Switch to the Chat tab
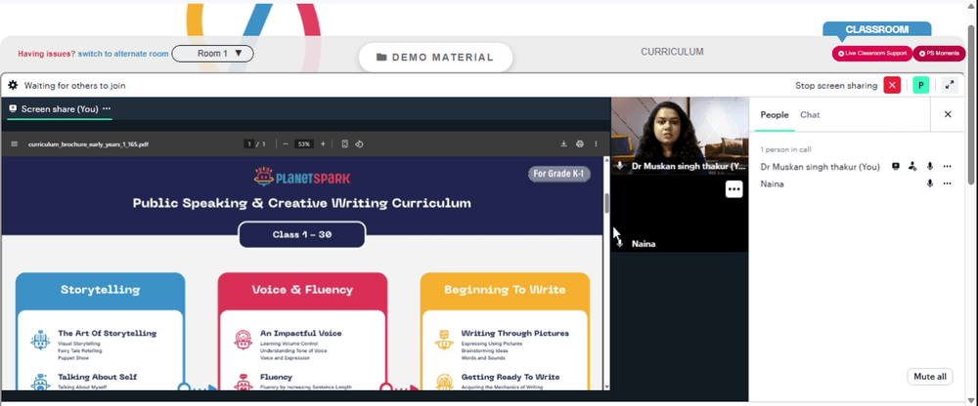 click(810, 114)
